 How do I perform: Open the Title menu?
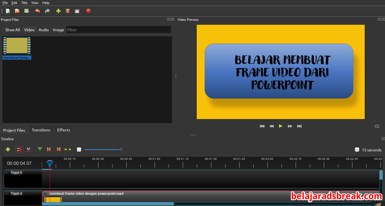tap(25, 3)
